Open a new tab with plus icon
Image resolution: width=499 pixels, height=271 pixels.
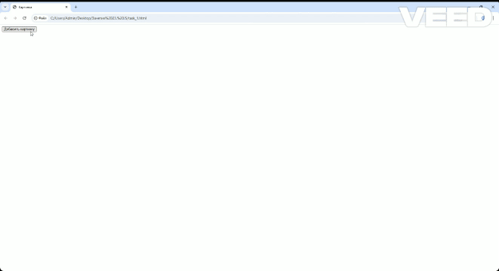75,7
